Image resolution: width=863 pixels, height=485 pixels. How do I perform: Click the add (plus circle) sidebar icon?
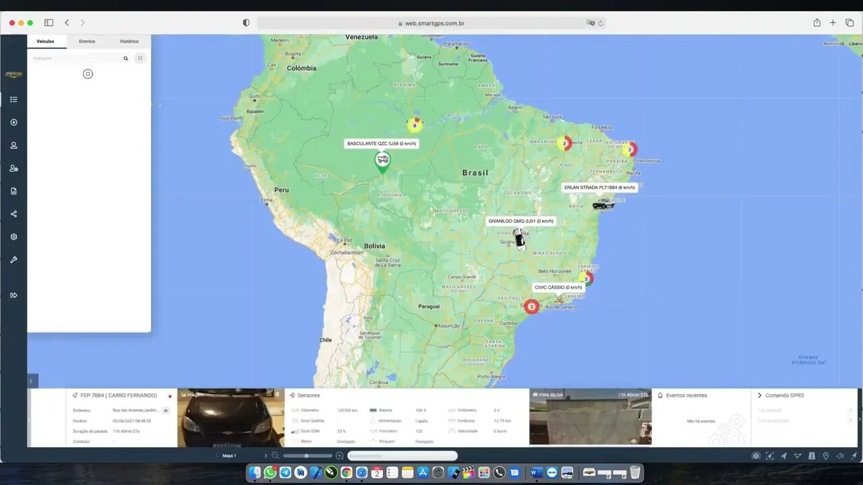coord(13,122)
